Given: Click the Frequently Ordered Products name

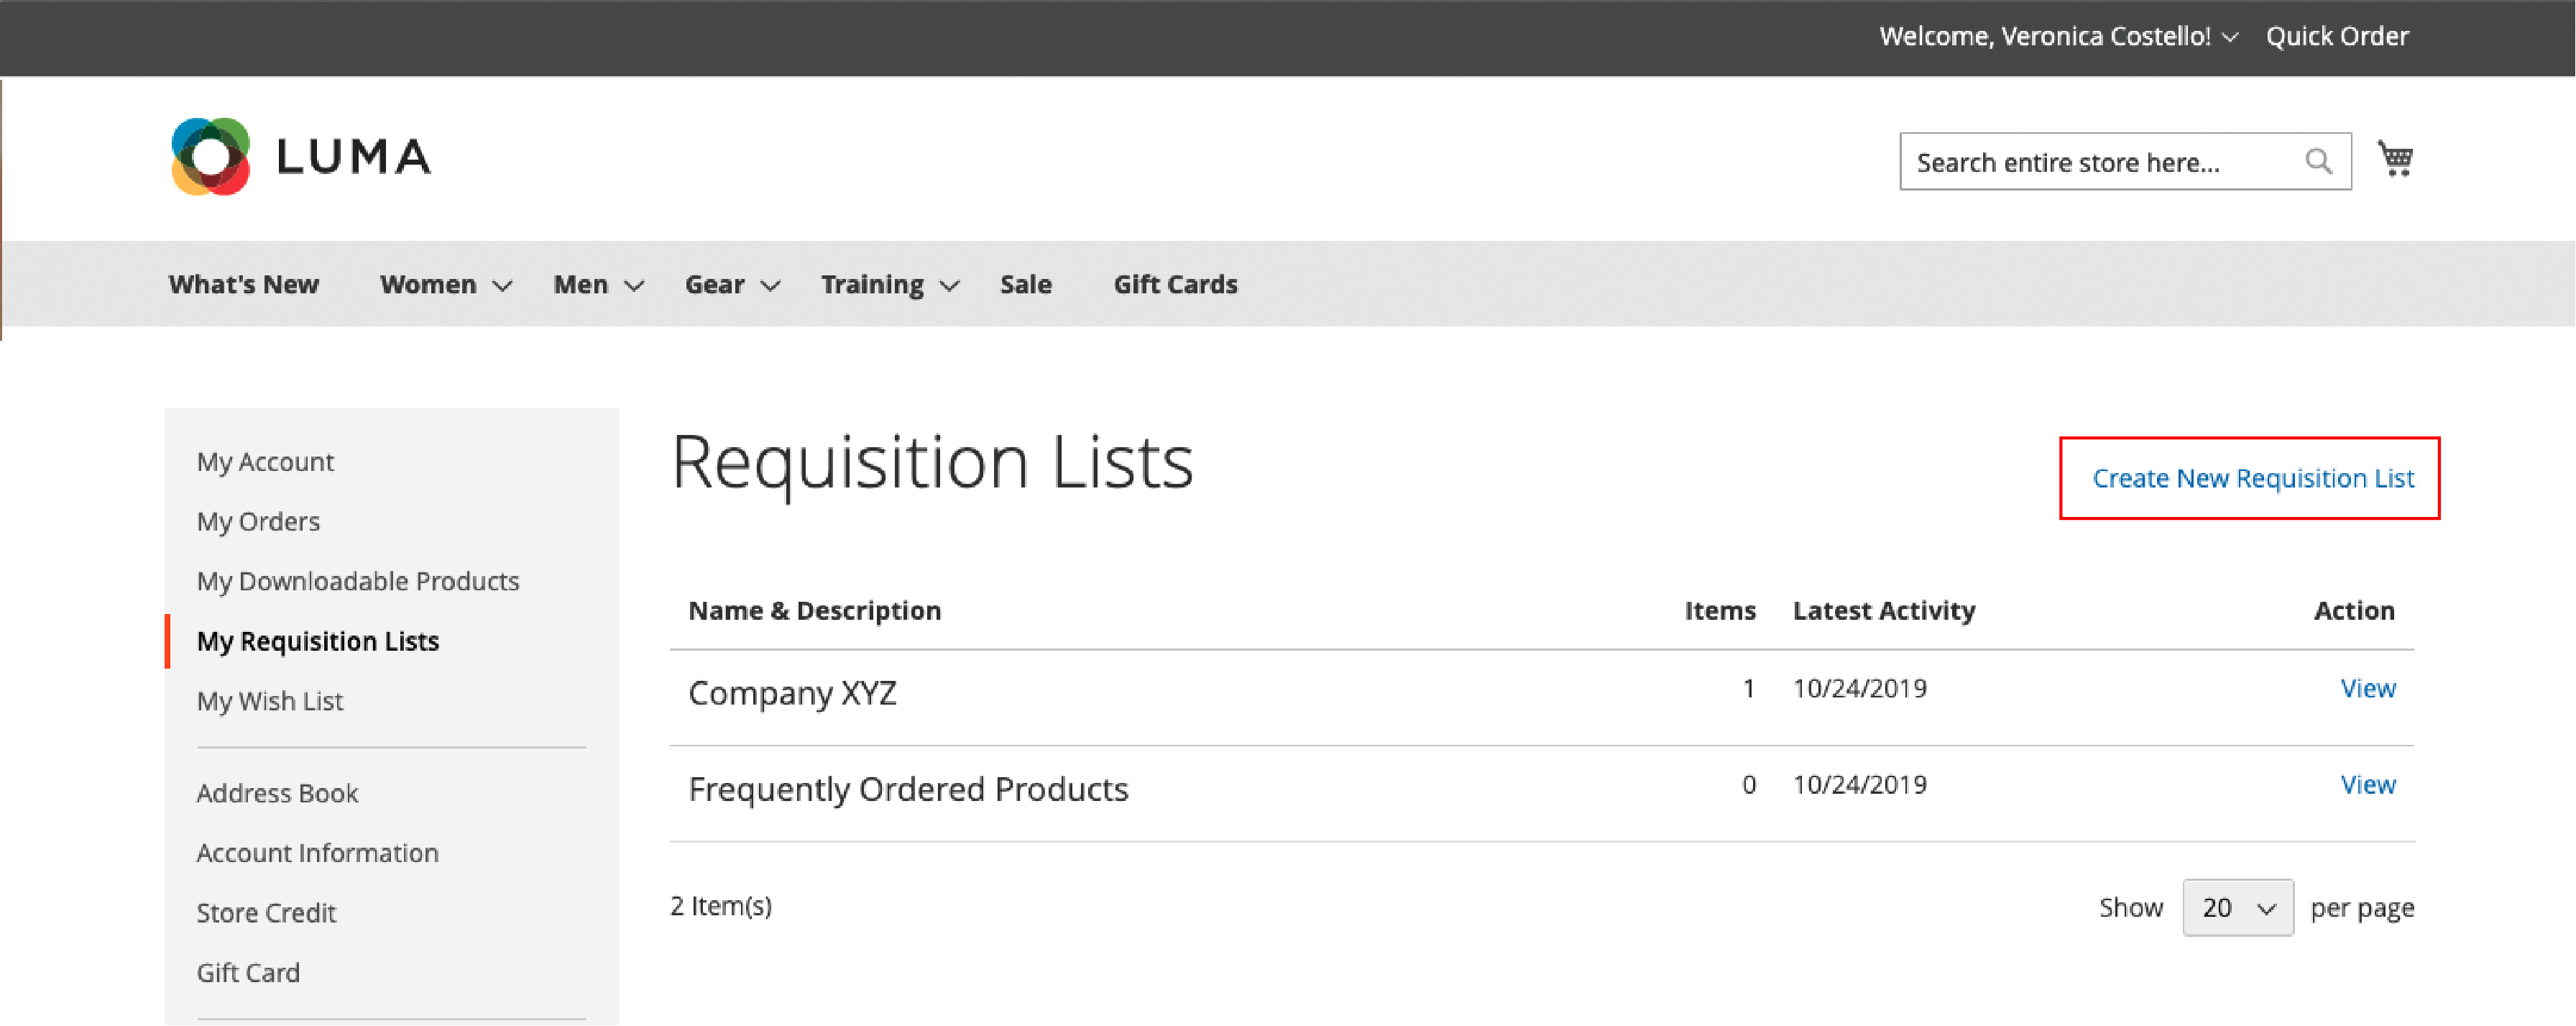Looking at the screenshot, I should coord(908,790).
